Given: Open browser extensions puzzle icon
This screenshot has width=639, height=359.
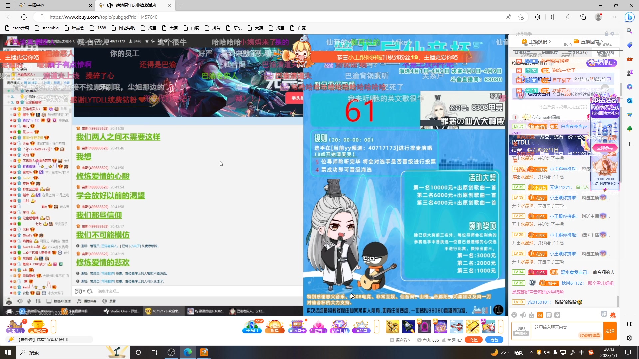Looking at the screenshot, I should tap(537, 17).
